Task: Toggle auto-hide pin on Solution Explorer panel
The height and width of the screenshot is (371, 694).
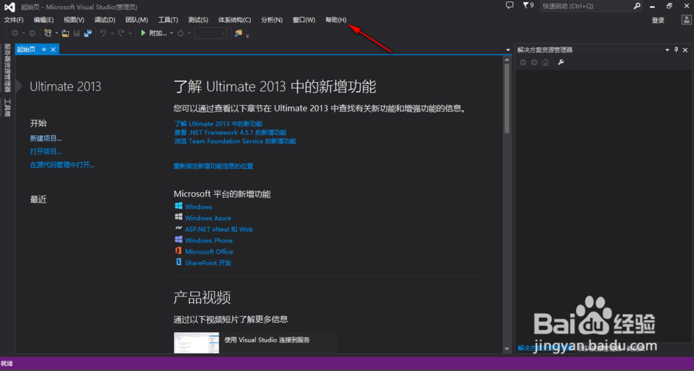Action: [x=676, y=50]
